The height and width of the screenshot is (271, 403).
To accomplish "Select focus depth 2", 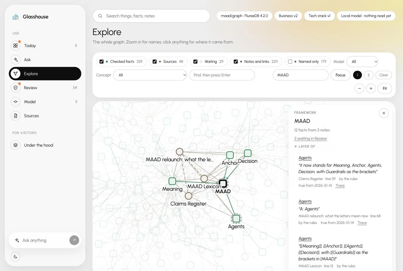I will coord(369,75).
